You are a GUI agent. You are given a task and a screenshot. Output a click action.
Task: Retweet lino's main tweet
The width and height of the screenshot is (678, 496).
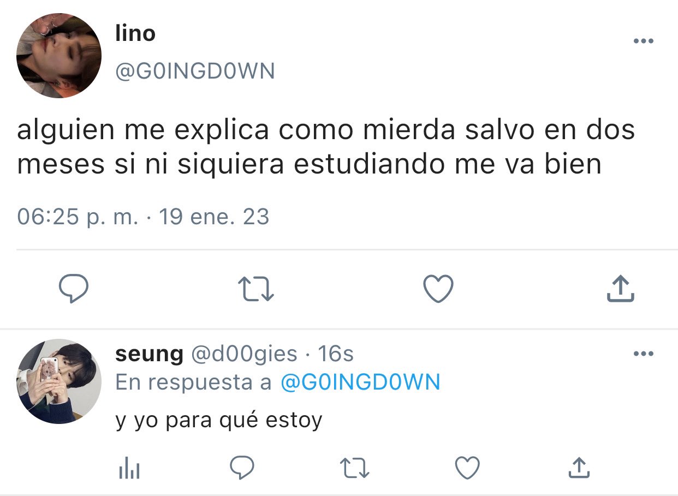257,289
